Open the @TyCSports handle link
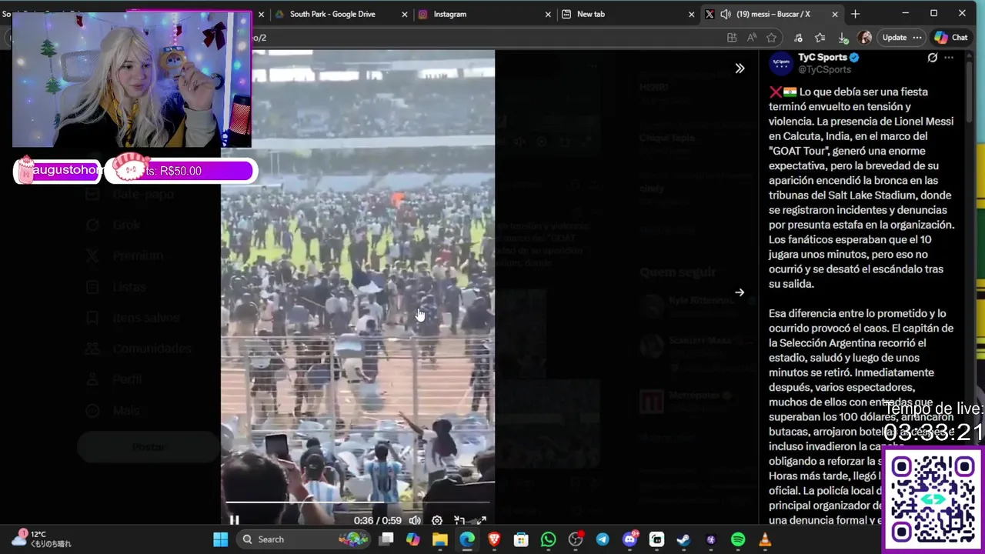Screen dimensions: 985x554 (x=824, y=69)
